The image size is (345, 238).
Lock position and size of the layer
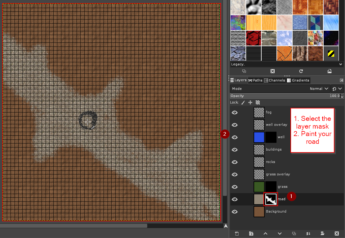[x=250, y=102]
